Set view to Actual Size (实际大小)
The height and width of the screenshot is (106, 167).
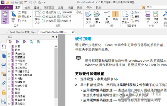tap(38, 17)
